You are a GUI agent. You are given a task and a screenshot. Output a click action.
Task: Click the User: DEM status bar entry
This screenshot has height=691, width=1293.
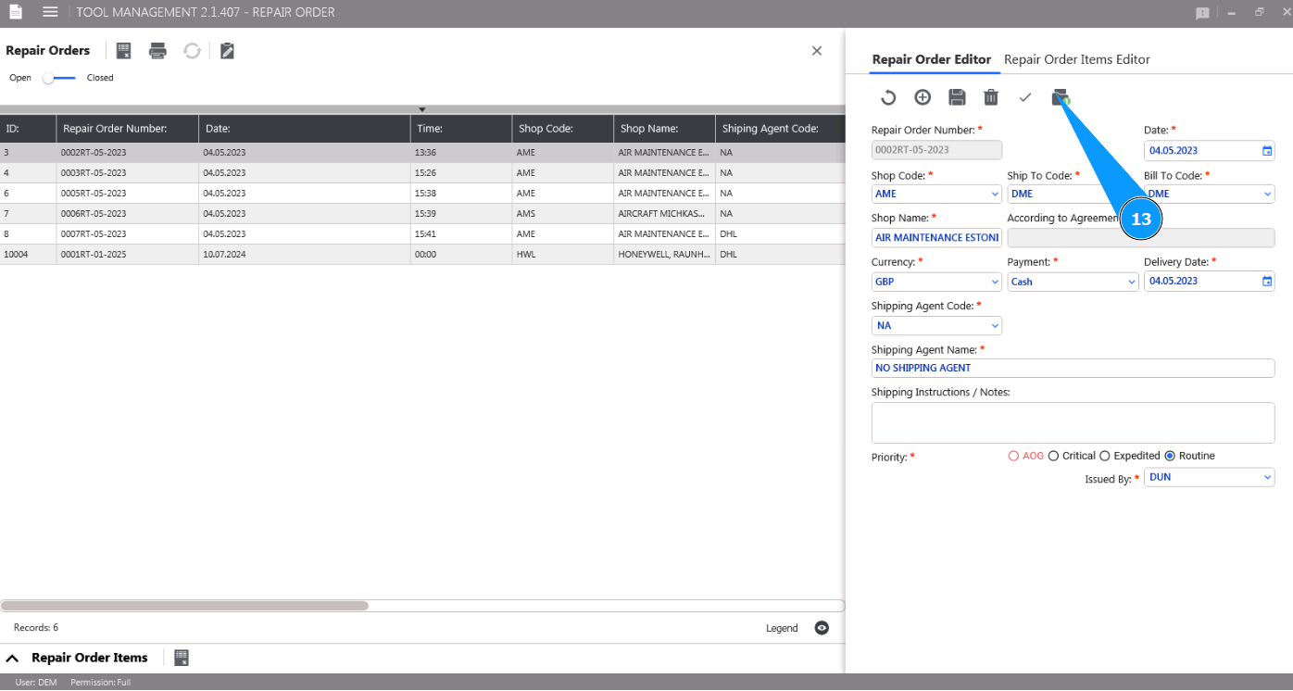[x=36, y=683]
